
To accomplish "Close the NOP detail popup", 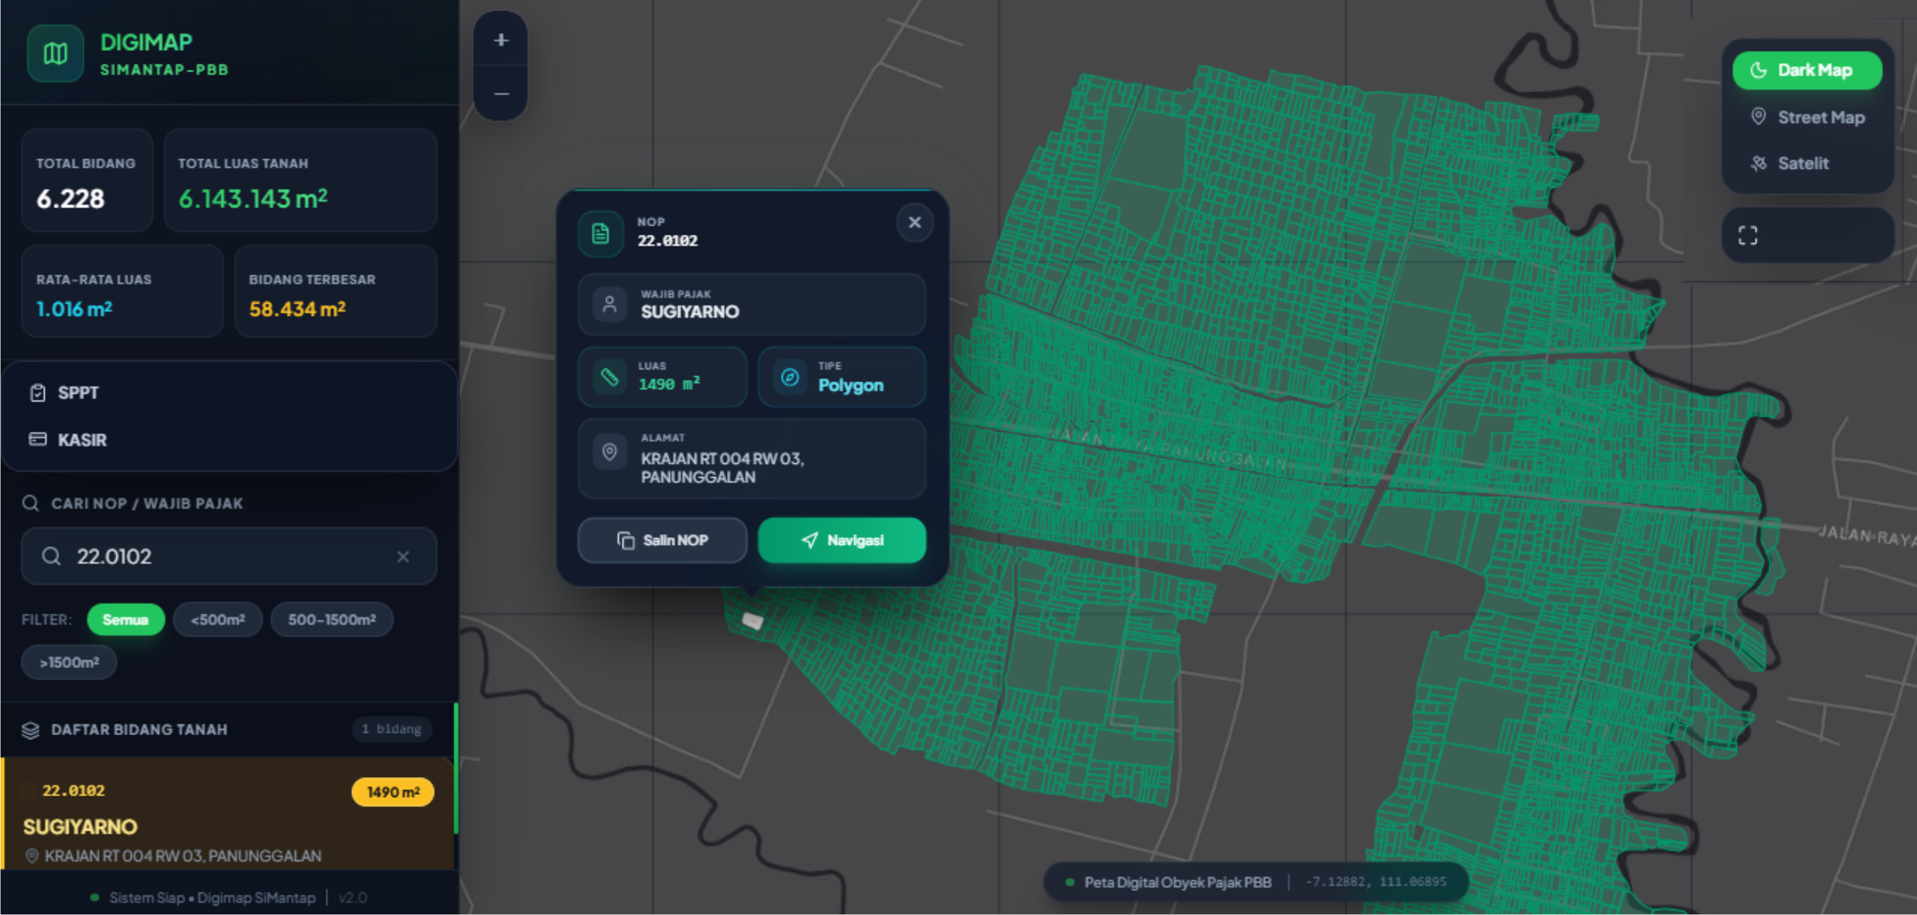I will click(x=915, y=222).
